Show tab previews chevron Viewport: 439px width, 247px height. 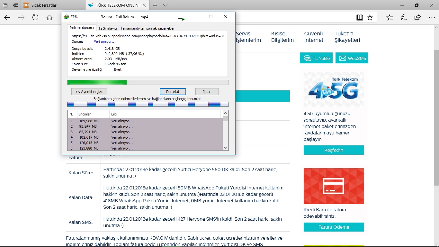tap(165, 5)
